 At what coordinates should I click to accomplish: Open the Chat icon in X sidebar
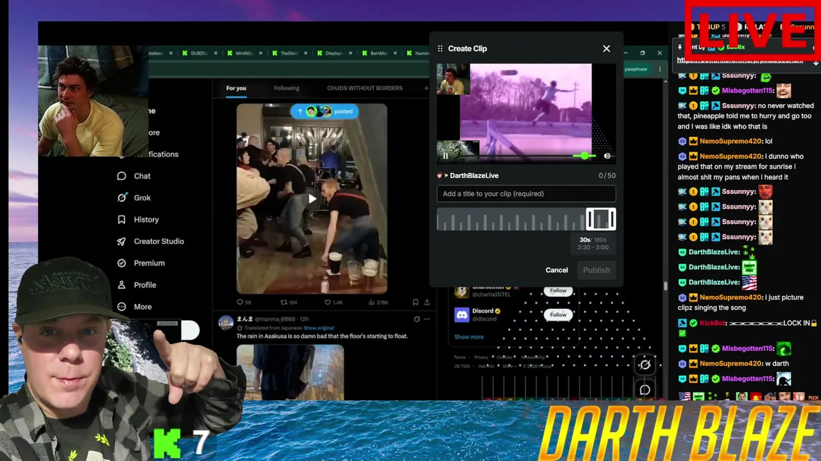click(121, 176)
